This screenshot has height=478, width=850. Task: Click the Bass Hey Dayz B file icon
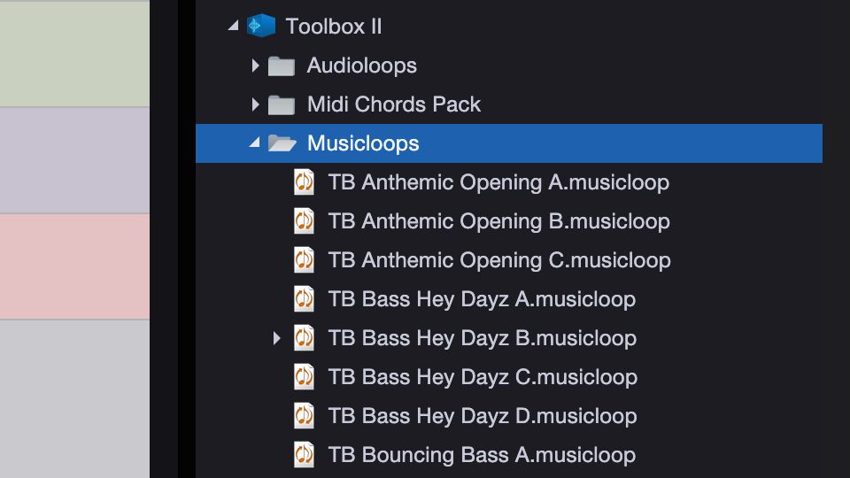click(x=304, y=338)
